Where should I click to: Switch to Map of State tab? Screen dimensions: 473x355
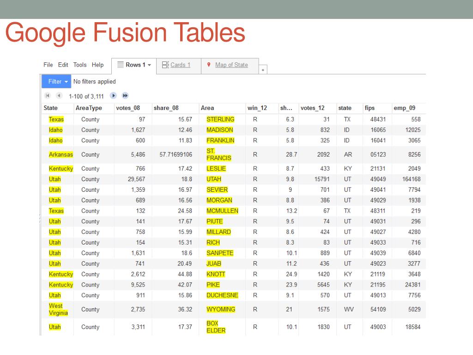click(x=231, y=65)
